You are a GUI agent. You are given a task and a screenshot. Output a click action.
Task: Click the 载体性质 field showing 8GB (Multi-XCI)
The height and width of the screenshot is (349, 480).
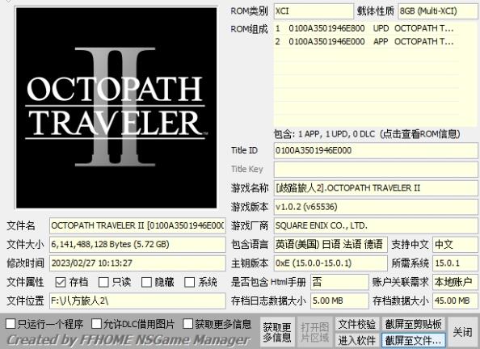pyautogui.click(x=438, y=11)
